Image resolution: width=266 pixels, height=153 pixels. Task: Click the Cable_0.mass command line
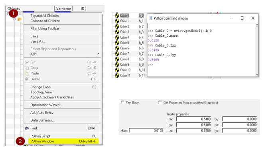[163, 35]
